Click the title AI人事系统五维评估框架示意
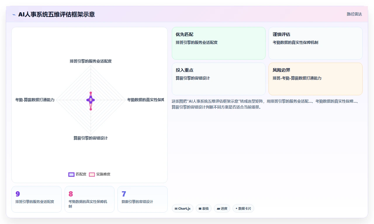Image resolution: width=374 pixels, height=224 pixels. pyautogui.click(x=56, y=14)
